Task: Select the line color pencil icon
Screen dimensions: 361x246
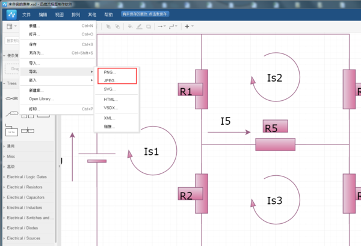Action: click(x=140, y=26)
